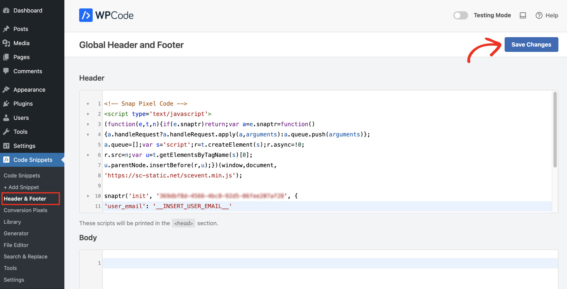This screenshot has width=567, height=289.
Task: Click the Code Snippets WPCode icon
Action: point(6,160)
